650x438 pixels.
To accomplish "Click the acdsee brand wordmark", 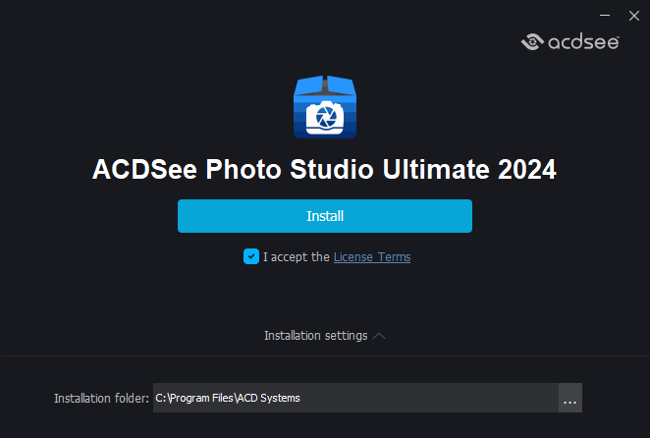I will pos(583,42).
